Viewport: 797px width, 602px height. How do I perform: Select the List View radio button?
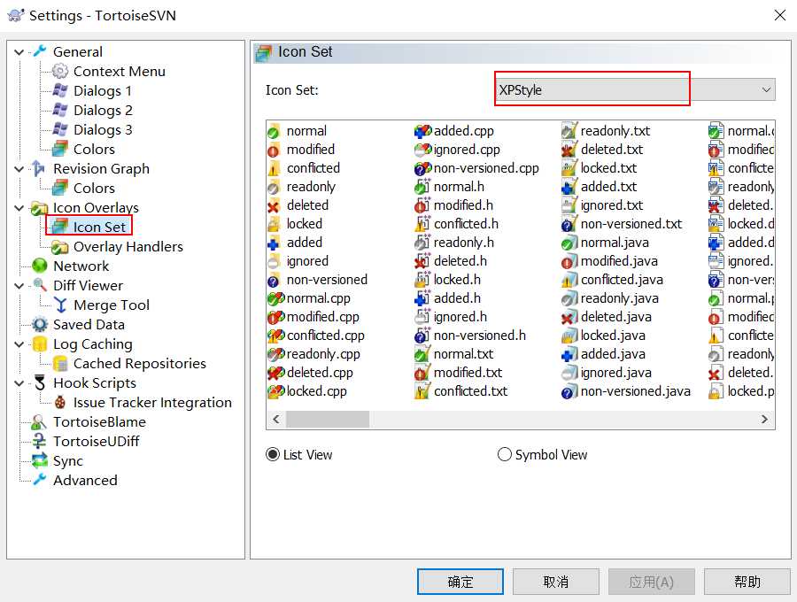point(273,454)
